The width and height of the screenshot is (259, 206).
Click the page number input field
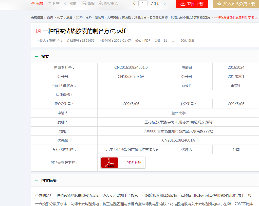click(x=143, y=3)
